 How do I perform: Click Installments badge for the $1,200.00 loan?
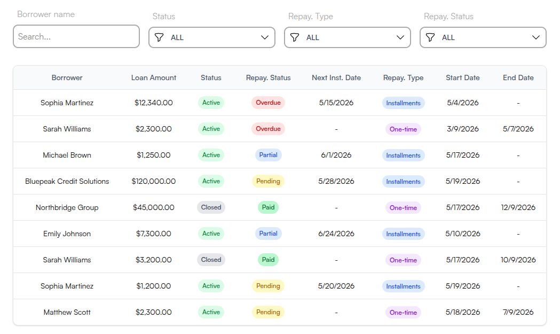(x=403, y=286)
